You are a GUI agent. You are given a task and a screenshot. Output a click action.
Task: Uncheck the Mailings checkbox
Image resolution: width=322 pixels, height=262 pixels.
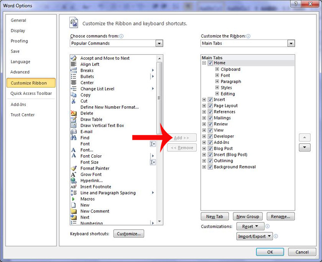click(x=210, y=118)
